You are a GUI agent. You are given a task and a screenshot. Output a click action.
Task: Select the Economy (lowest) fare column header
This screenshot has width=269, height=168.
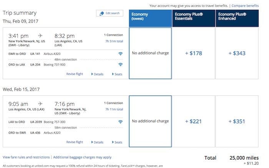[150, 19]
